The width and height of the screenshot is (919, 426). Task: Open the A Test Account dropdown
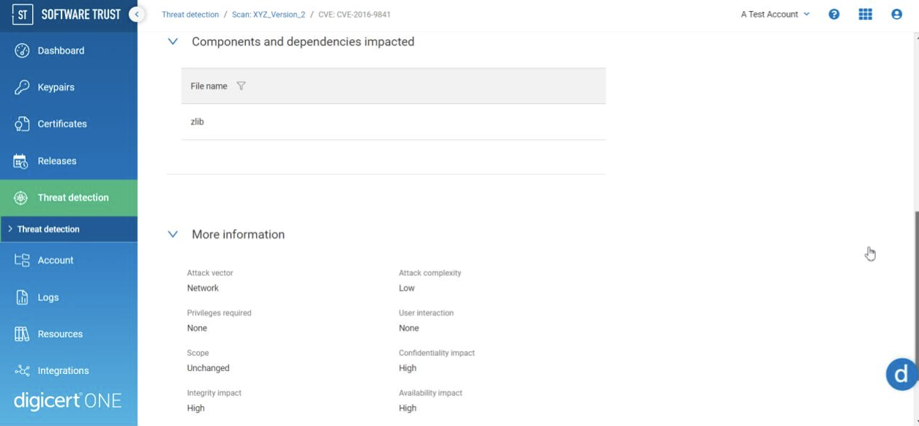pyautogui.click(x=775, y=14)
